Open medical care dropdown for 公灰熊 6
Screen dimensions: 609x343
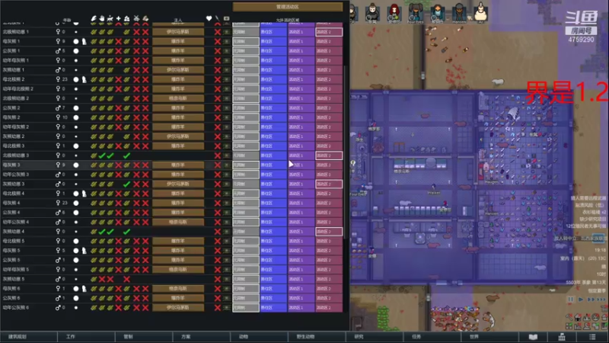(x=226, y=298)
